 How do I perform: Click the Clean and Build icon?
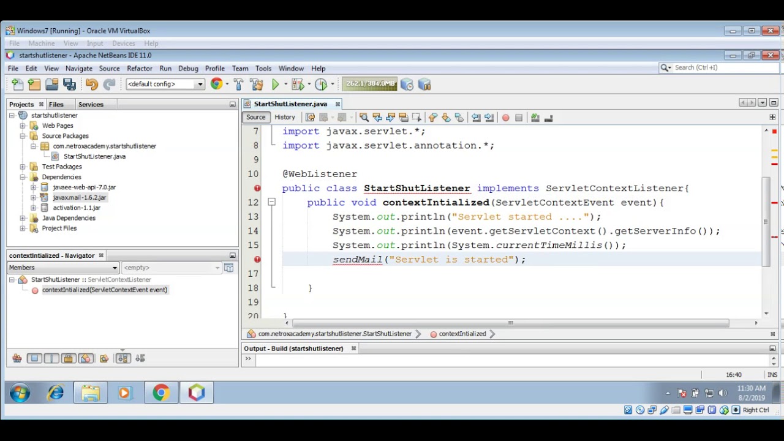[257, 85]
